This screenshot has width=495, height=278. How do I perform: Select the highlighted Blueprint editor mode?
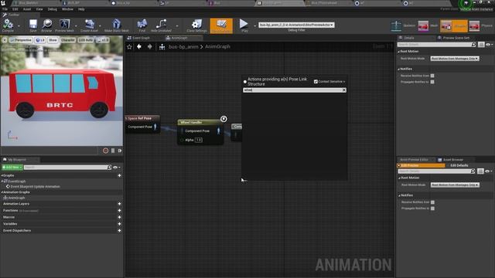[454, 25]
